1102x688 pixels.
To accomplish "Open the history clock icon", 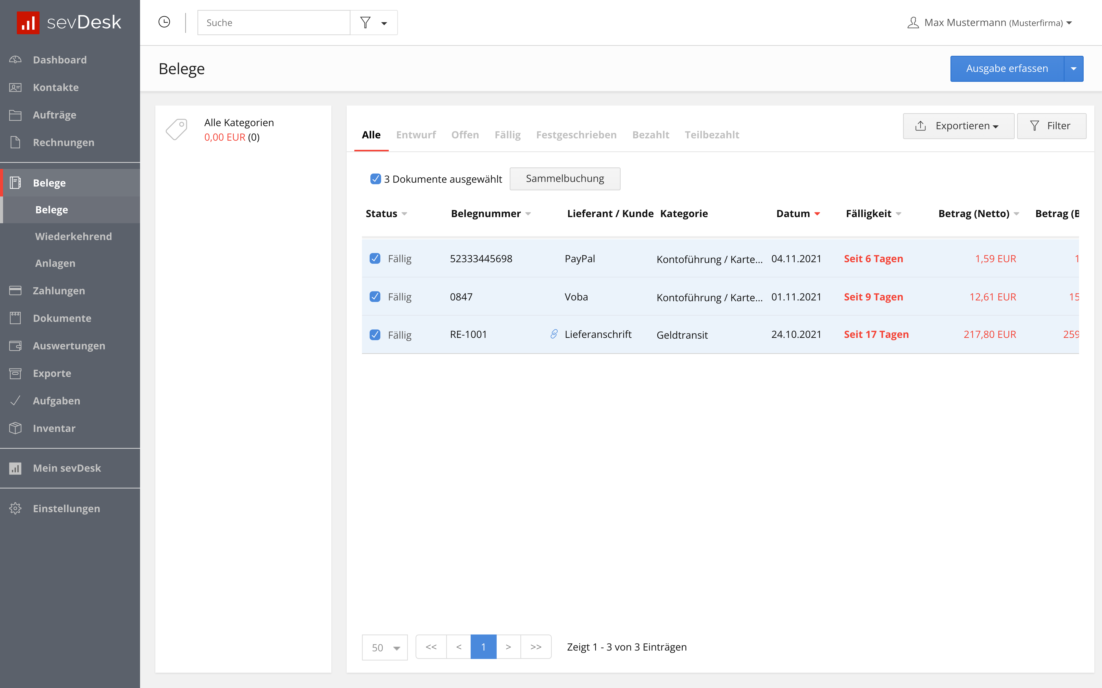I will tap(164, 22).
